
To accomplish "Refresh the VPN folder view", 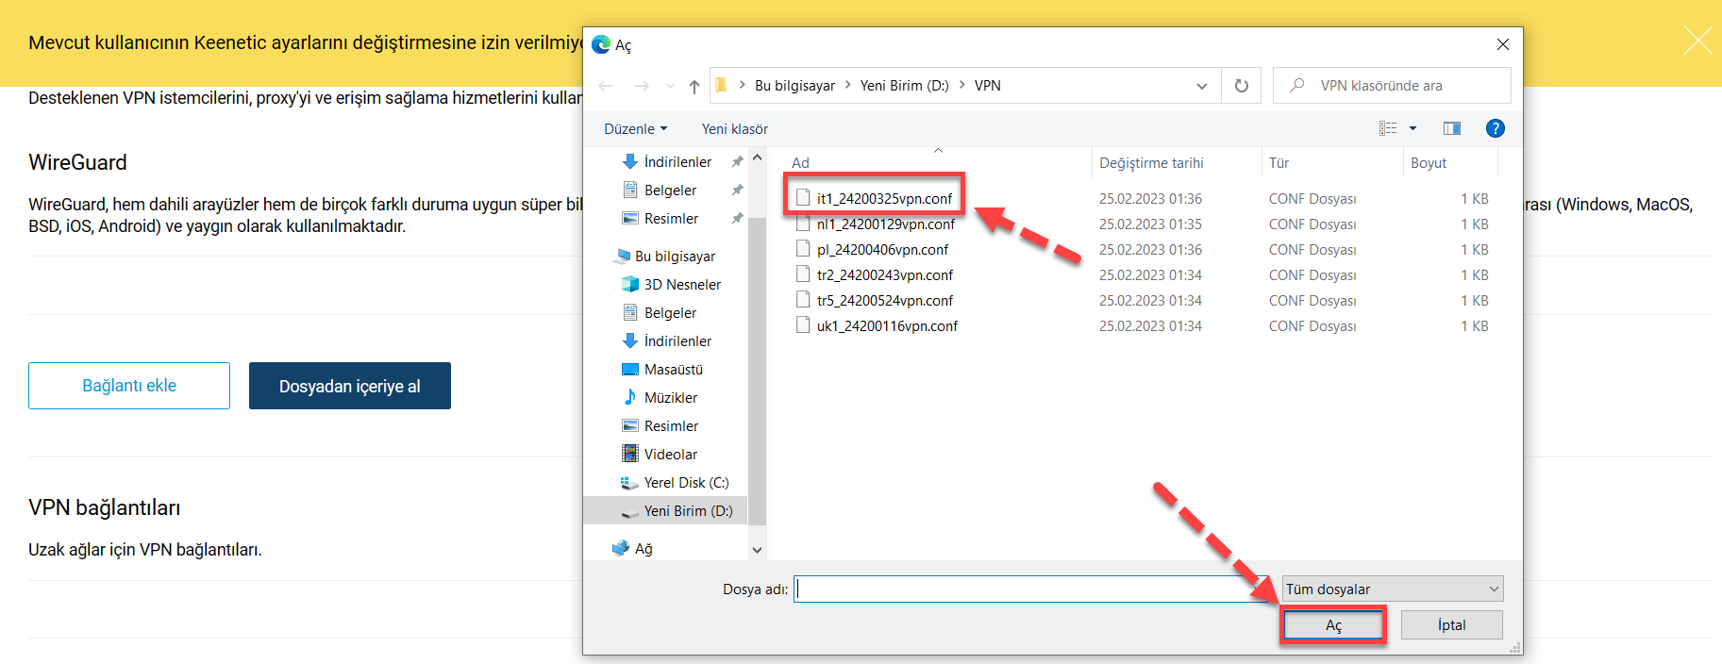I will coord(1242,86).
